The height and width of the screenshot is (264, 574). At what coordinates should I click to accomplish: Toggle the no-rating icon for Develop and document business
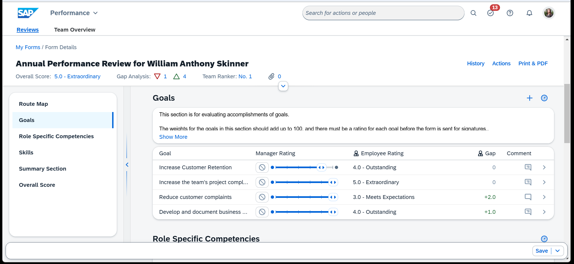click(262, 212)
